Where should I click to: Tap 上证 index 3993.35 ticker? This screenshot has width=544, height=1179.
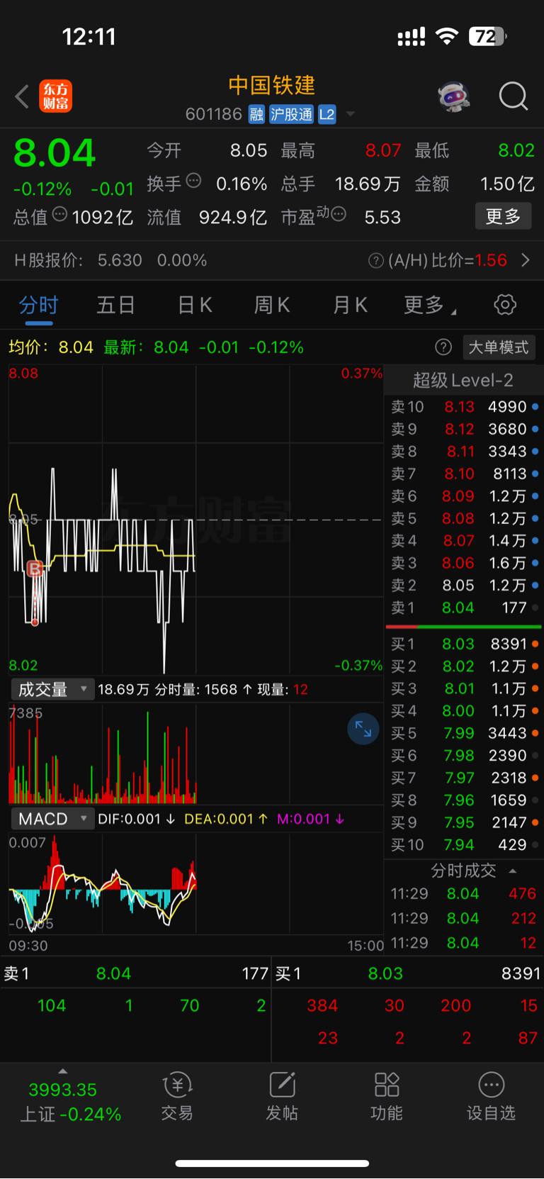click(x=70, y=1102)
